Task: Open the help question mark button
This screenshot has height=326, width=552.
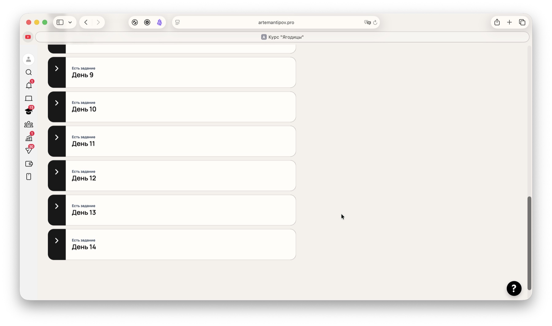Action: pos(514,288)
